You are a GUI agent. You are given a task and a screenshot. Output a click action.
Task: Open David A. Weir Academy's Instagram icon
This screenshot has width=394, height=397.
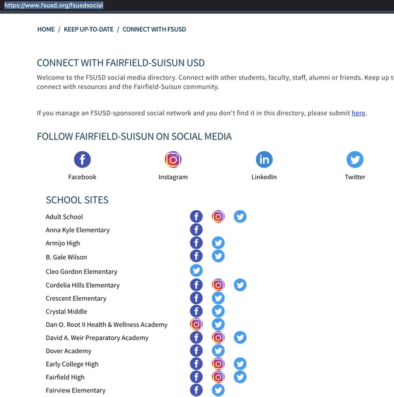pos(218,337)
